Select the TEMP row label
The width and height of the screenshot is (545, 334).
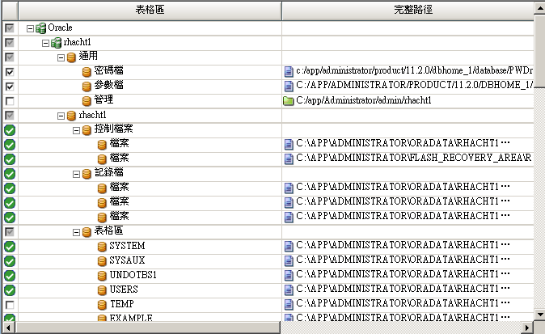(x=122, y=304)
